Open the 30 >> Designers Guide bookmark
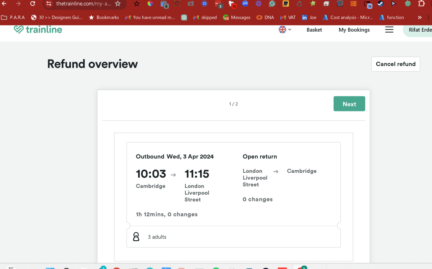432x269 pixels. pyautogui.click(x=57, y=17)
